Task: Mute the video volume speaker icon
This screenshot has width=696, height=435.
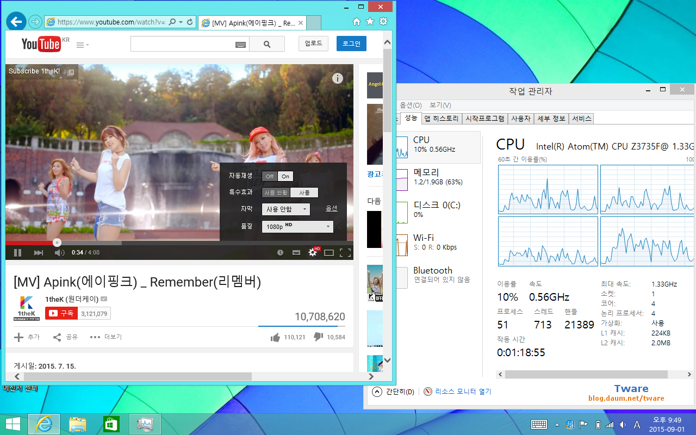Action: pos(59,252)
